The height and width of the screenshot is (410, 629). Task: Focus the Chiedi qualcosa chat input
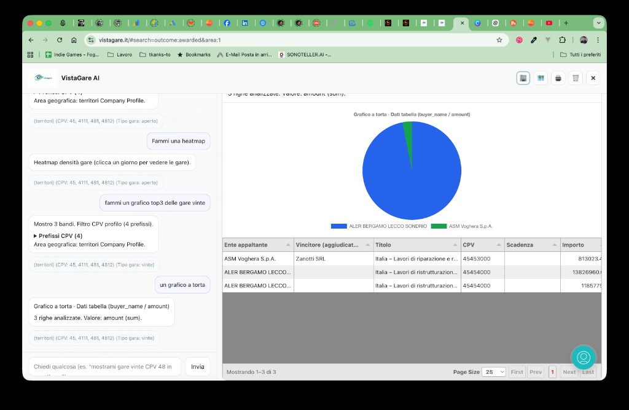click(104, 366)
